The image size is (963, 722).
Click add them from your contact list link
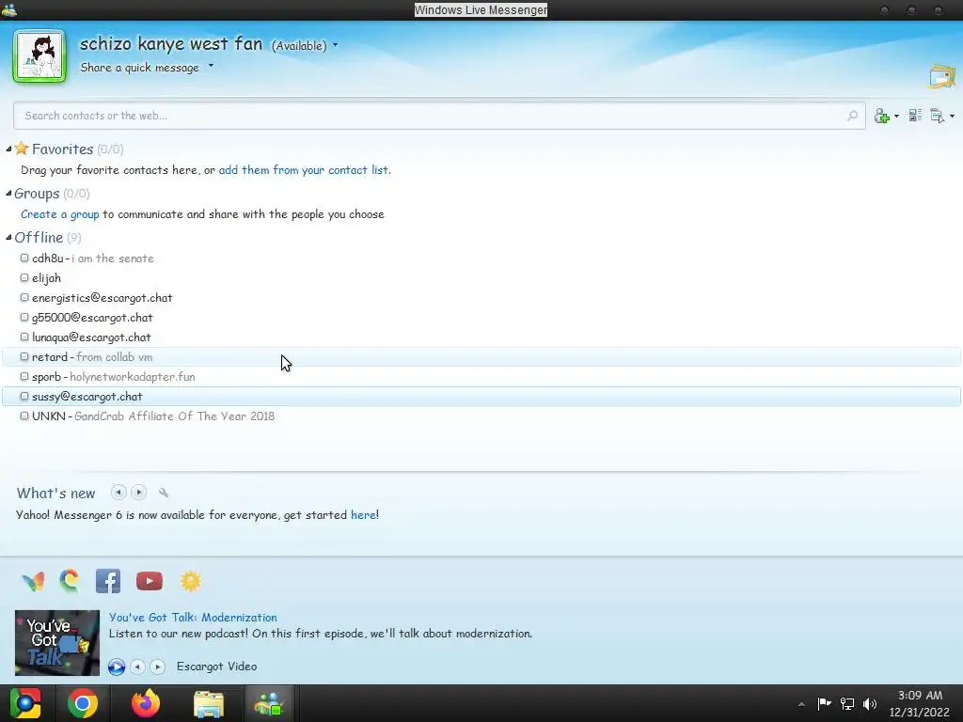click(x=305, y=170)
